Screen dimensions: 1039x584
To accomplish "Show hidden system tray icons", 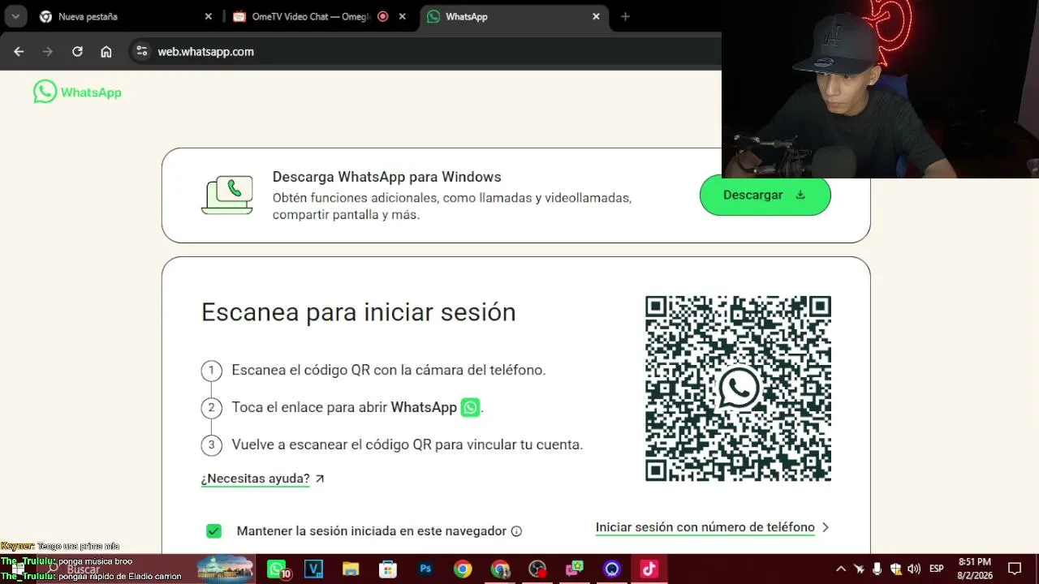I will pyautogui.click(x=841, y=569).
